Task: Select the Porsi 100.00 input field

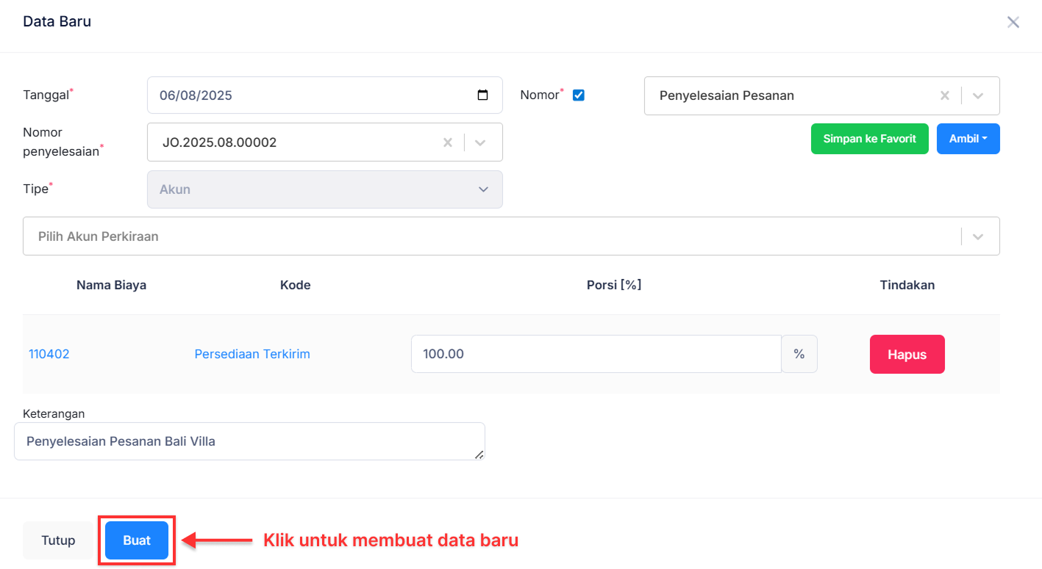Action: [x=596, y=353]
